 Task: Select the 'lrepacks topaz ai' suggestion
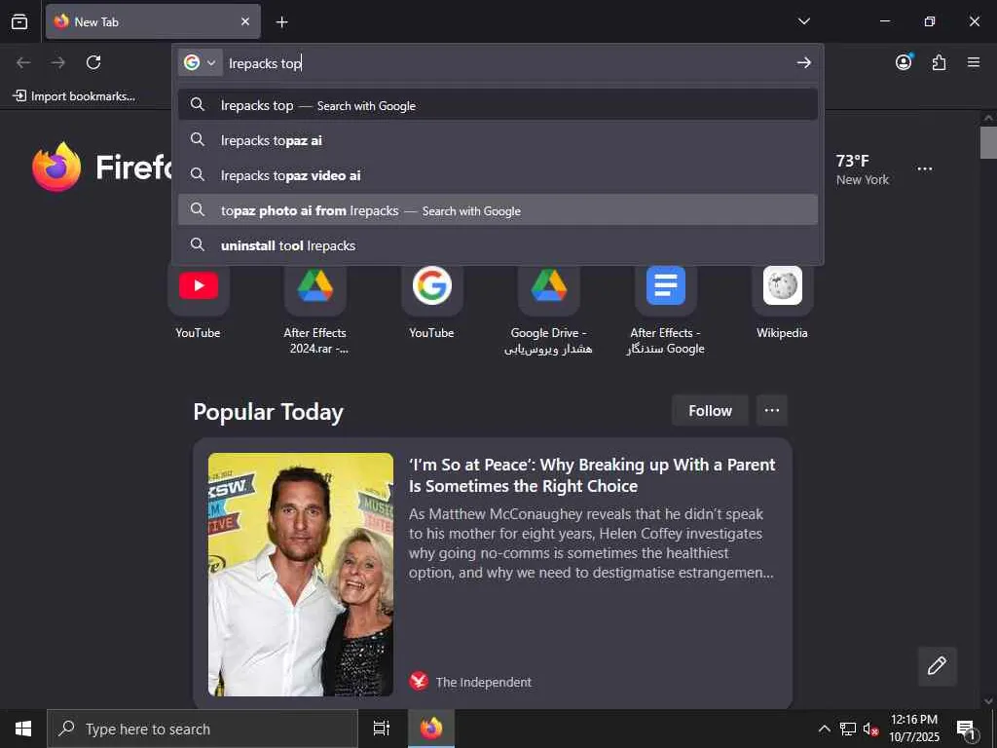coord(498,140)
